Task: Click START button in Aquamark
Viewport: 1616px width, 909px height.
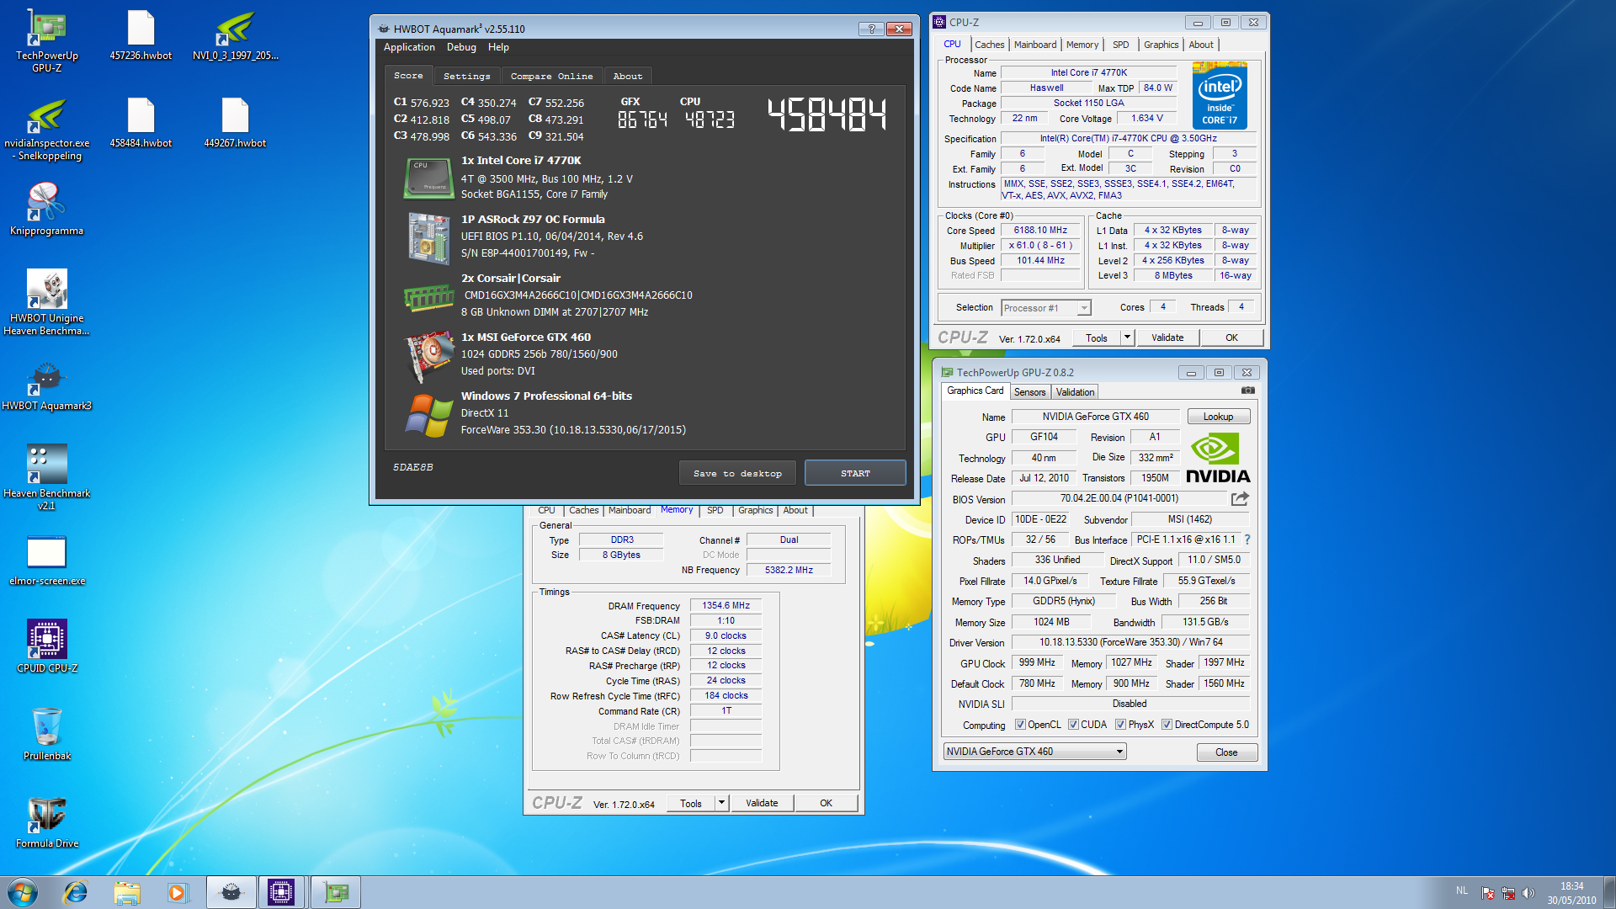Action: pos(855,473)
